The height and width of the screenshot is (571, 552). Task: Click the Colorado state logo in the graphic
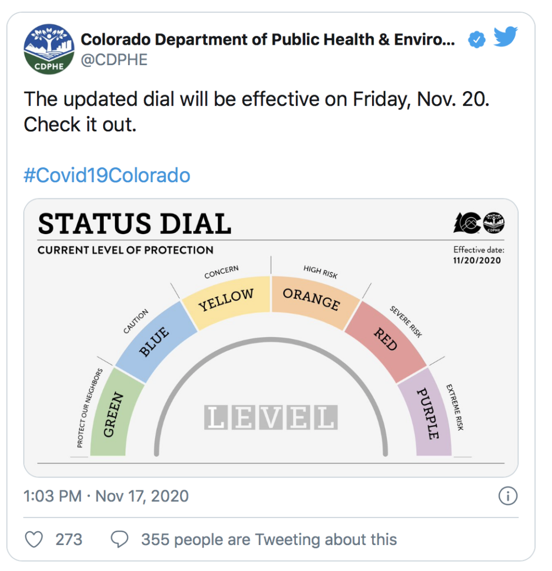coord(467,223)
